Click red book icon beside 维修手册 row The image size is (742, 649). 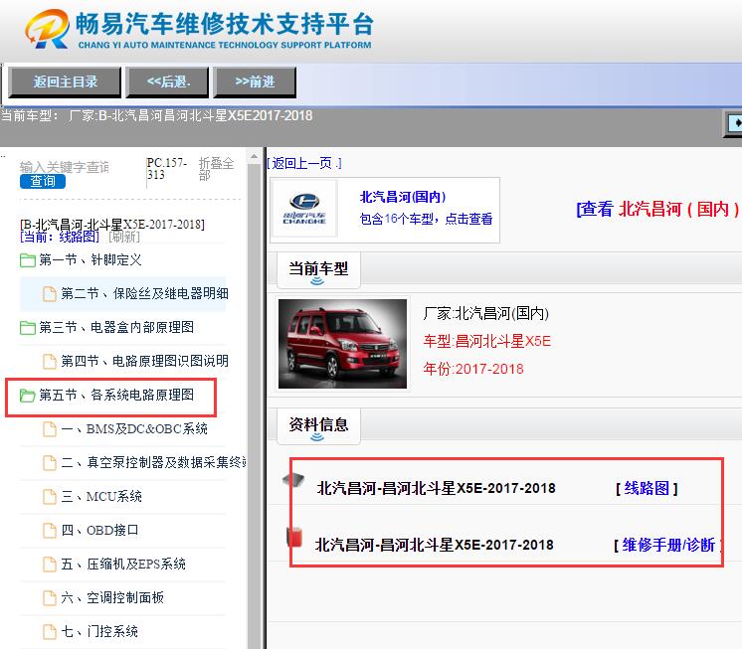tap(294, 537)
